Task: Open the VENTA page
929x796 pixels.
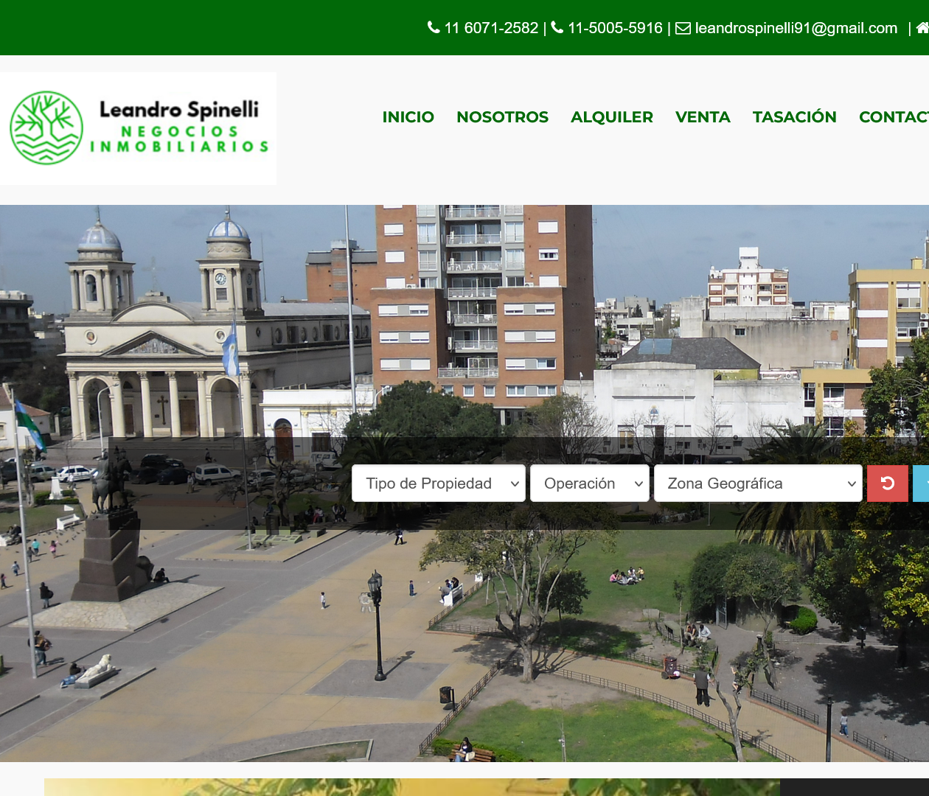Action: (703, 117)
